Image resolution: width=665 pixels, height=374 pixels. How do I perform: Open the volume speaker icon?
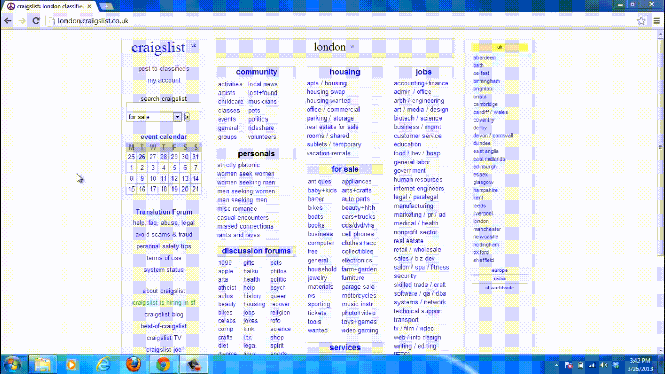pyautogui.click(x=604, y=365)
